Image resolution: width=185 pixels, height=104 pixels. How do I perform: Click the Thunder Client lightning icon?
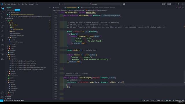2,54
